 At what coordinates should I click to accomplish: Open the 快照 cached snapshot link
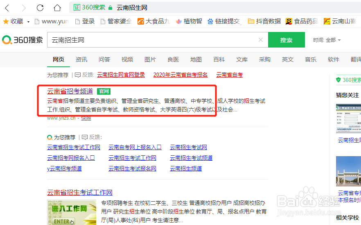(86, 118)
